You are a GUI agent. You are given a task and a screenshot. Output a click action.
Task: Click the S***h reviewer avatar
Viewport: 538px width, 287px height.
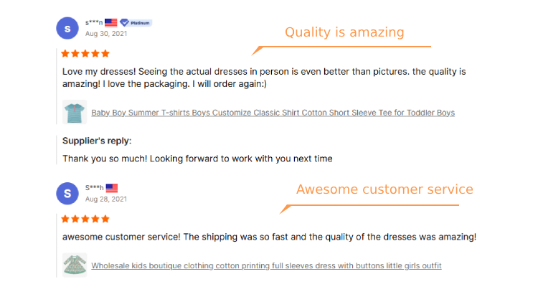[x=67, y=194]
